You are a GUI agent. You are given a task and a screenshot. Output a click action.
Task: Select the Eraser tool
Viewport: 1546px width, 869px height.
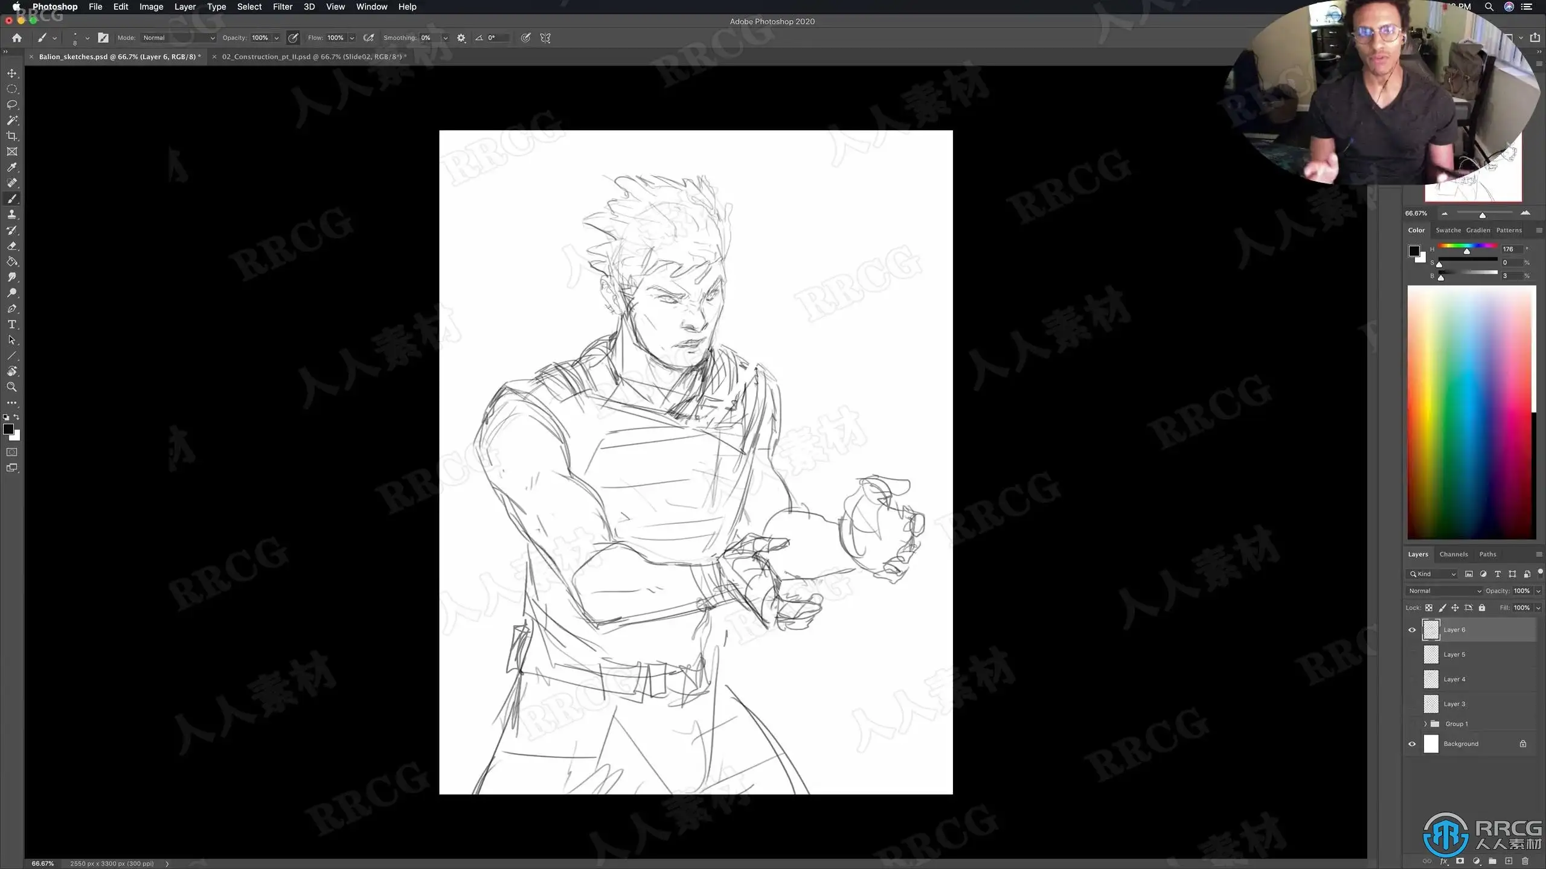click(12, 246)
